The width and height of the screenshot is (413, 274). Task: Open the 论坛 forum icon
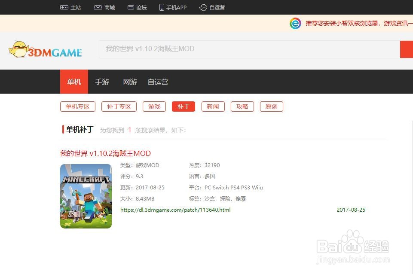(131, 7)
